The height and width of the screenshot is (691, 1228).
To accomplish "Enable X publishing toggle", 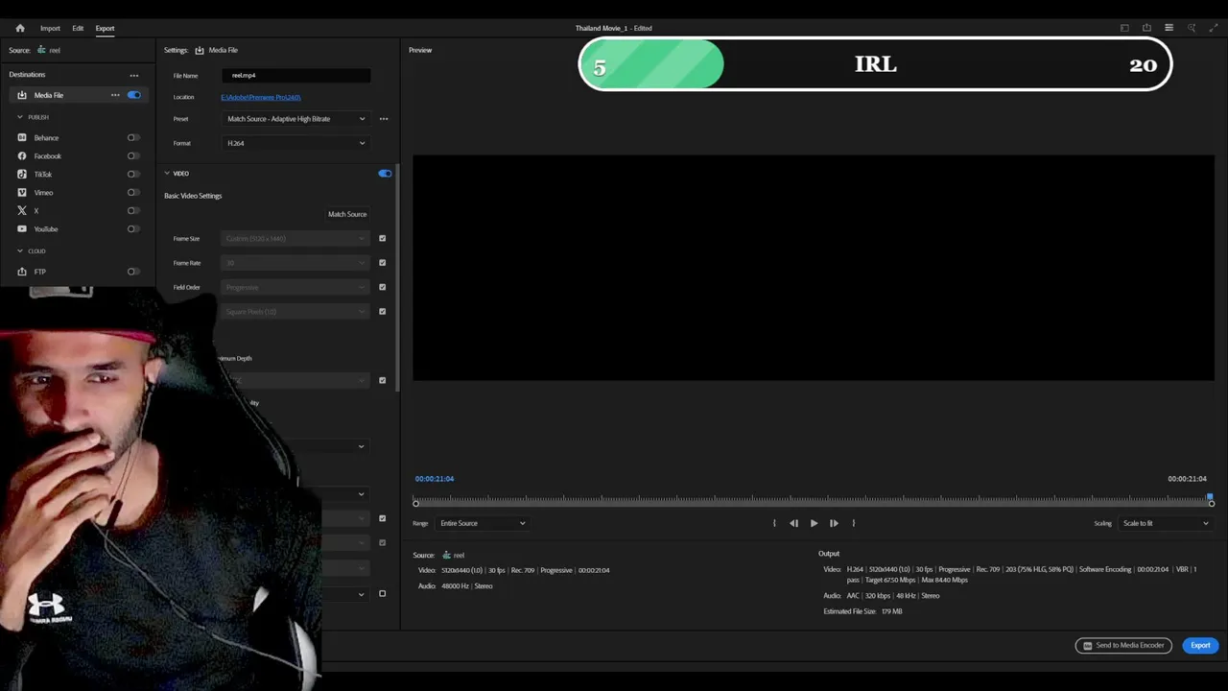I will coord(133,210).
